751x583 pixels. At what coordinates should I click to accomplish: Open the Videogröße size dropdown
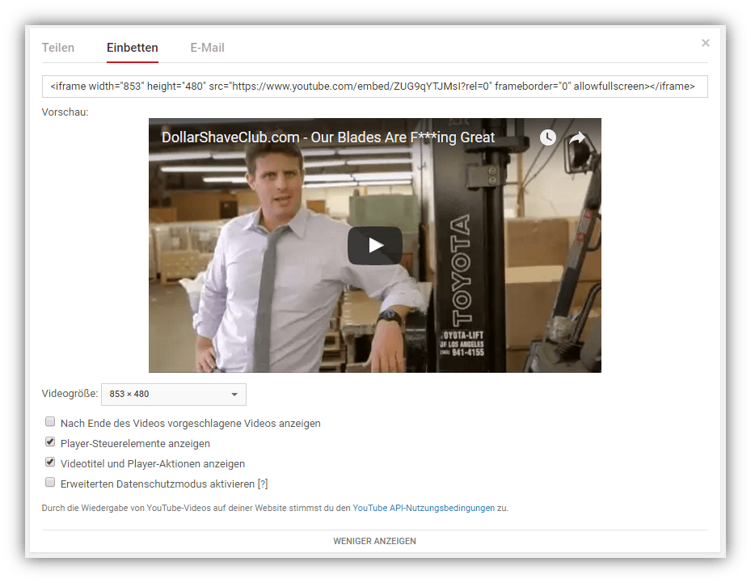(173, 394)
